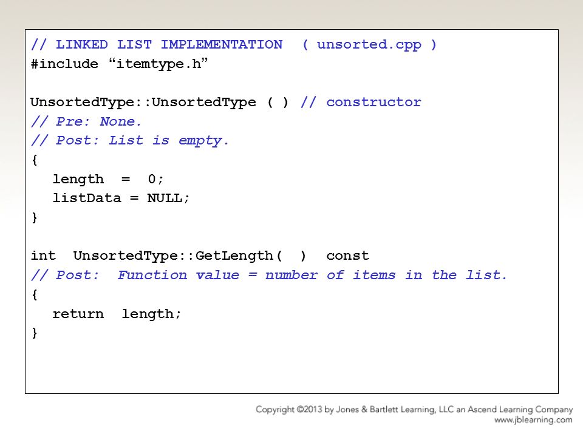Click the Jones & Bartlett copyright notice
Screen dimensions: 583x437
[414, 410]
